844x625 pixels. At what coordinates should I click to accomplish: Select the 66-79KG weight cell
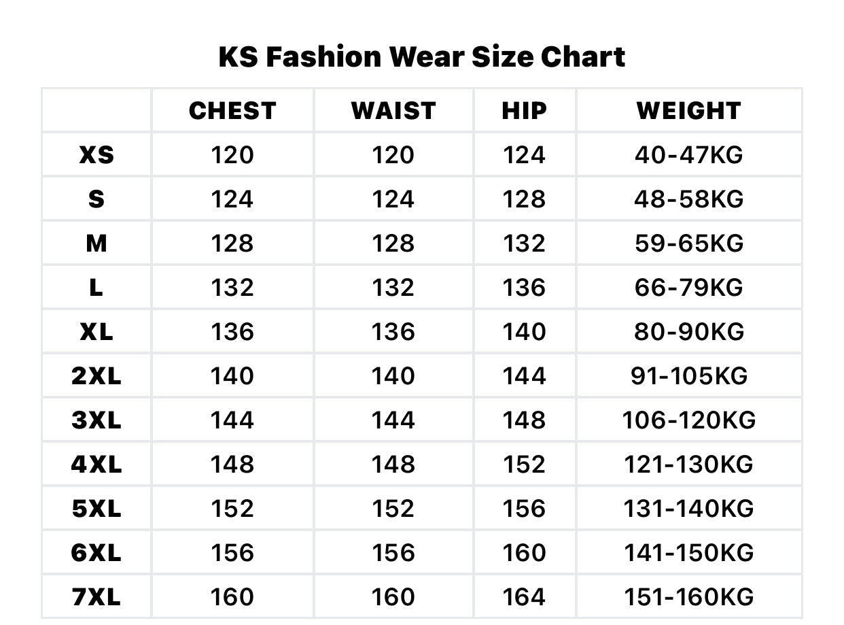coord(688,288)
